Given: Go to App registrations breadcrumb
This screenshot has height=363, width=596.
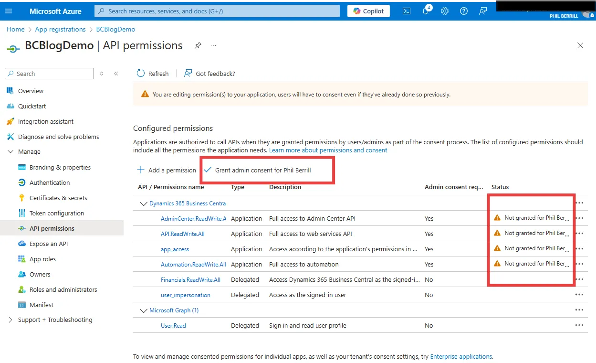Looking at the screenshot, I should point(61,29).
